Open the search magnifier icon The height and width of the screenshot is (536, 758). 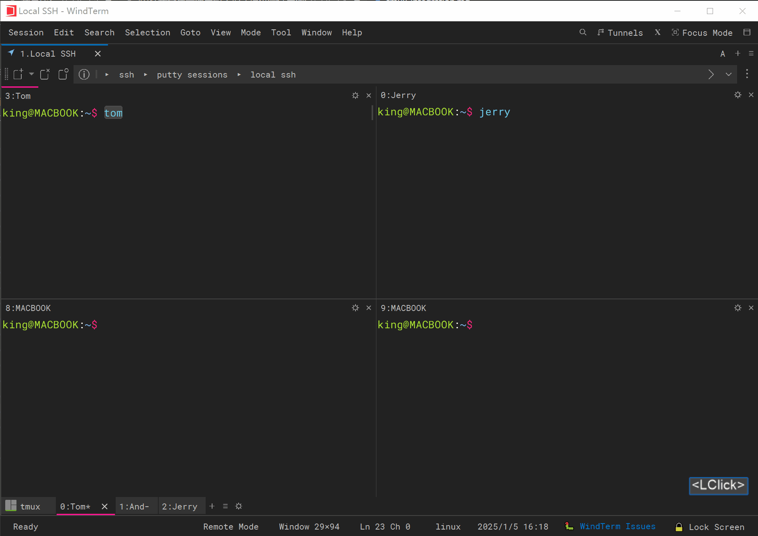[x=583, y=33]
